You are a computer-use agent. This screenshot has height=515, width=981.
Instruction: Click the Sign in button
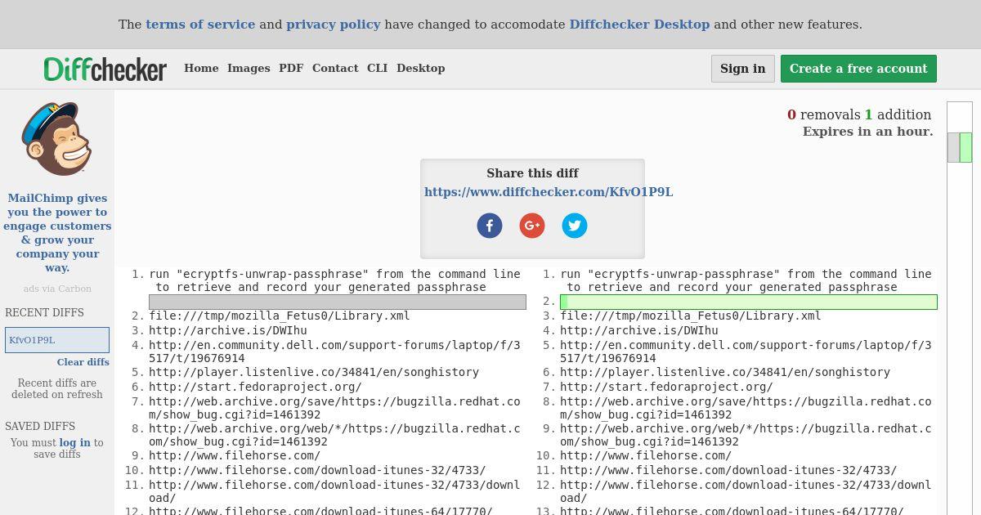click(743, 69)
